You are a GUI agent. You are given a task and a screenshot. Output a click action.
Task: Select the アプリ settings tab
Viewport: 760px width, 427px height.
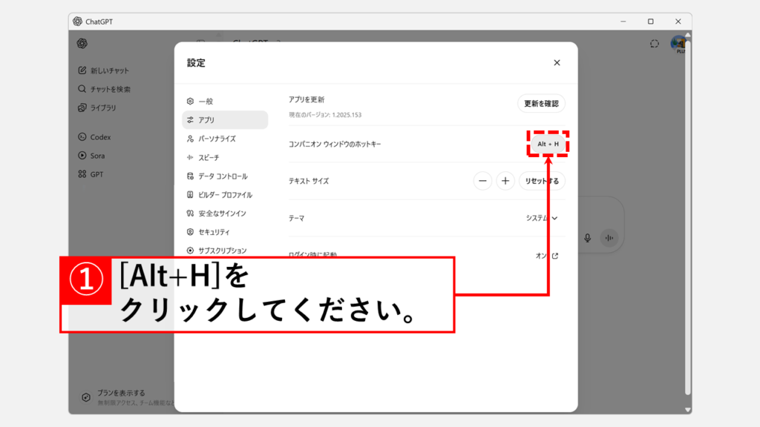pos(225,119)
